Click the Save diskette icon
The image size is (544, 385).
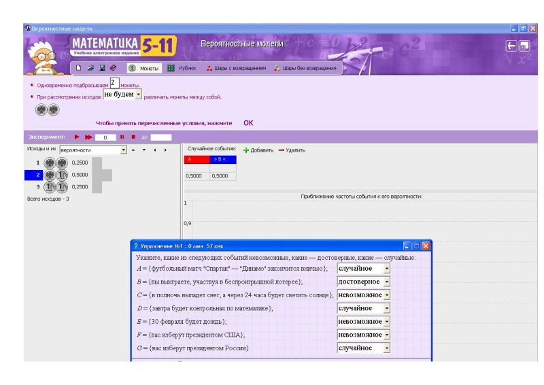pyautogui.click(x=102, y=68)
